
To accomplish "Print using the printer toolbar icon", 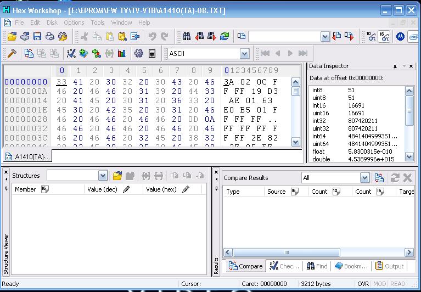I will pyautogui.click(x=50, y=36).
